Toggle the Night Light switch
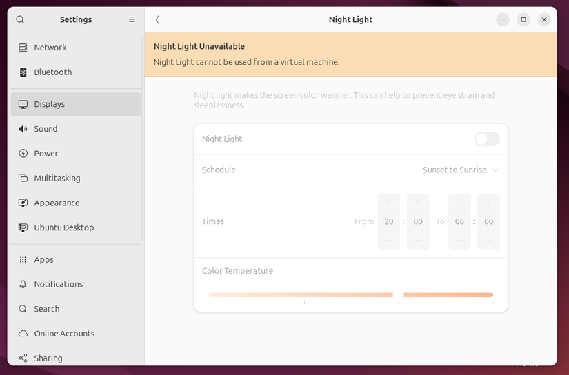Screen dimensions: 569x375 (486, 139)
